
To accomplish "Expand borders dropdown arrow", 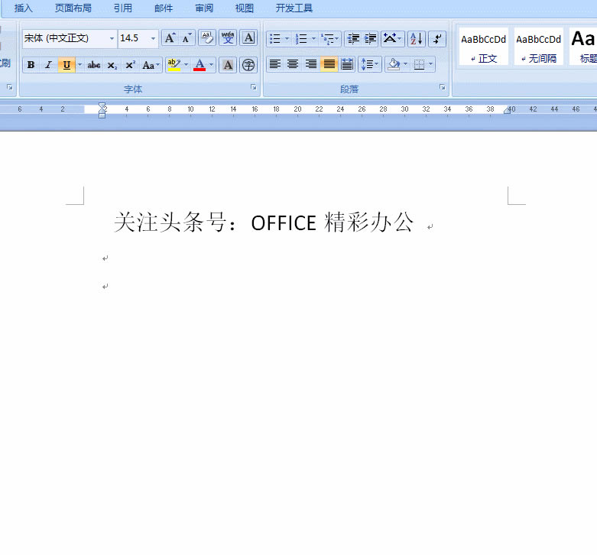I will tap(431, 64).
